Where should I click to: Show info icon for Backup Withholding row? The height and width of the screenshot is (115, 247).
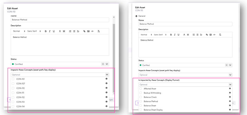[230, 93]
